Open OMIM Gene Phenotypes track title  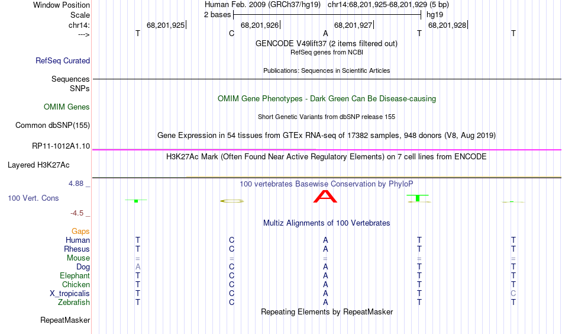(x=327, y=99)
